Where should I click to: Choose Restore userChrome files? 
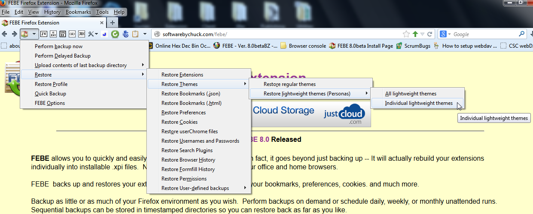199,131
